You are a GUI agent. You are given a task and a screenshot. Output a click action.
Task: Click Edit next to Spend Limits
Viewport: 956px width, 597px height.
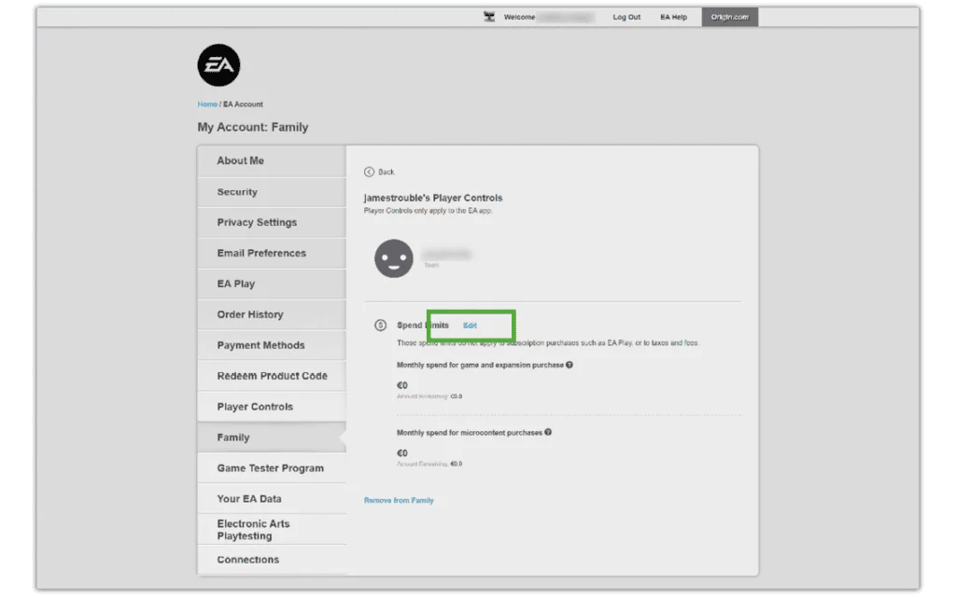(470, 326)
